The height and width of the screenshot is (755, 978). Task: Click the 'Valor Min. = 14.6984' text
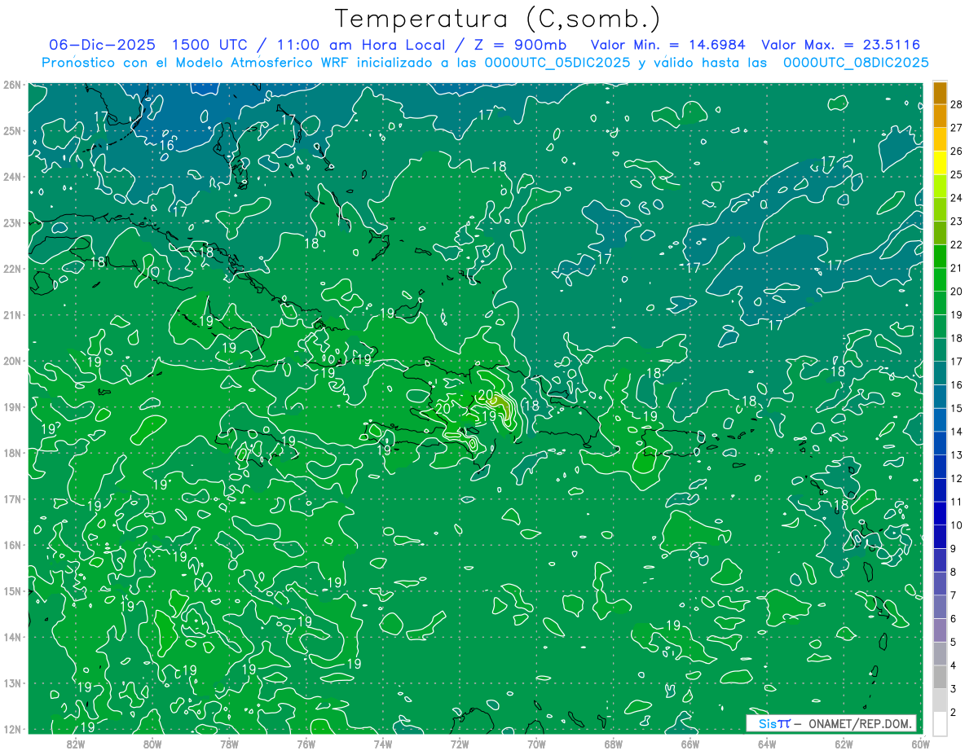pyautogui.click(x=667, y=45)
